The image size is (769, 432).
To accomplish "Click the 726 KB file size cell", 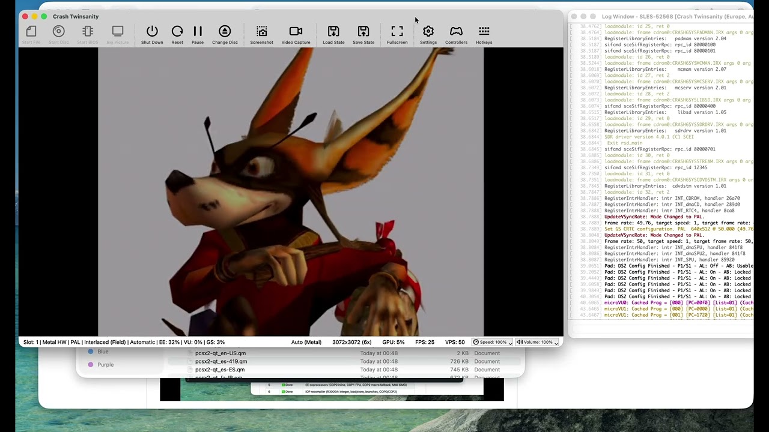I will tap(458, 362).
